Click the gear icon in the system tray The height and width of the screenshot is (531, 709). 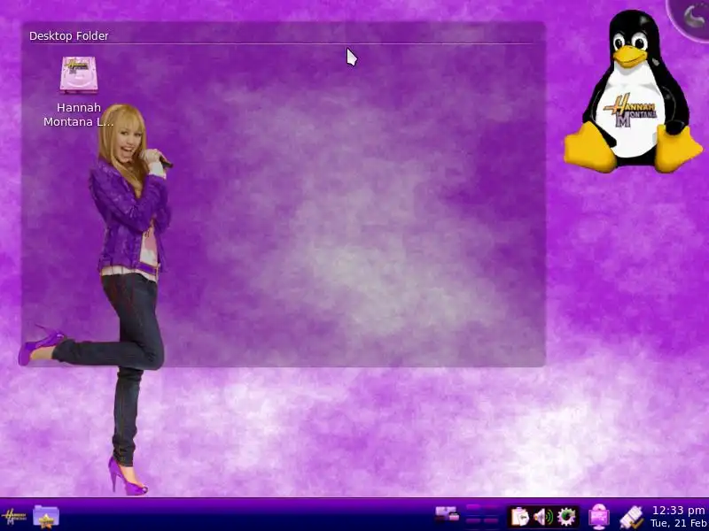pyautogui.click(x=566, y=517)
